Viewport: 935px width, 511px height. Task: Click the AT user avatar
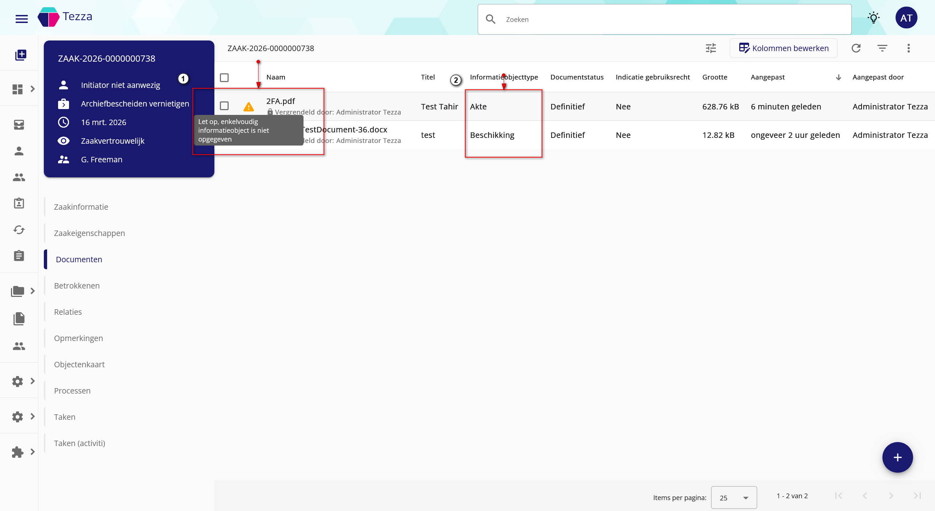[906, 18]
